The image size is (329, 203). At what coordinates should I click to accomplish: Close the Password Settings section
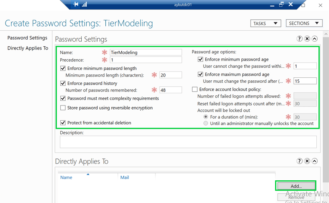click(x=307, y=39)
